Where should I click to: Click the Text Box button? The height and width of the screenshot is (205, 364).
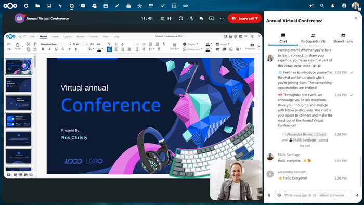pos(174,46)
